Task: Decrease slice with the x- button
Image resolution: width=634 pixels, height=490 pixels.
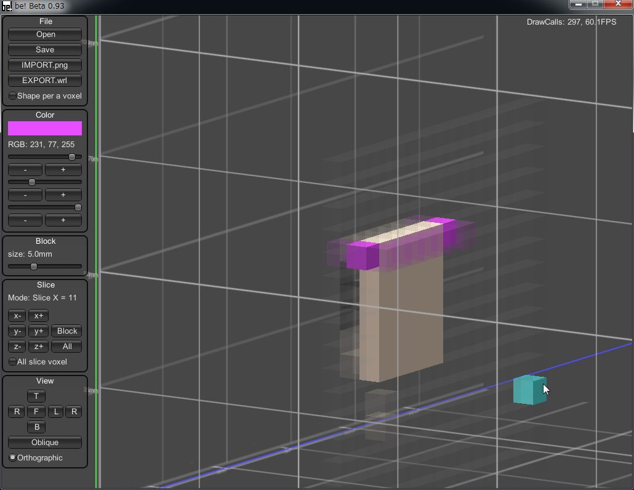Action: point(17,316)
